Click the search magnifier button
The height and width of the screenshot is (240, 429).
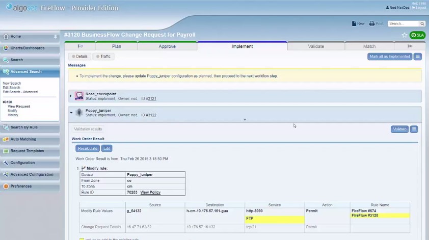[422, 24]
